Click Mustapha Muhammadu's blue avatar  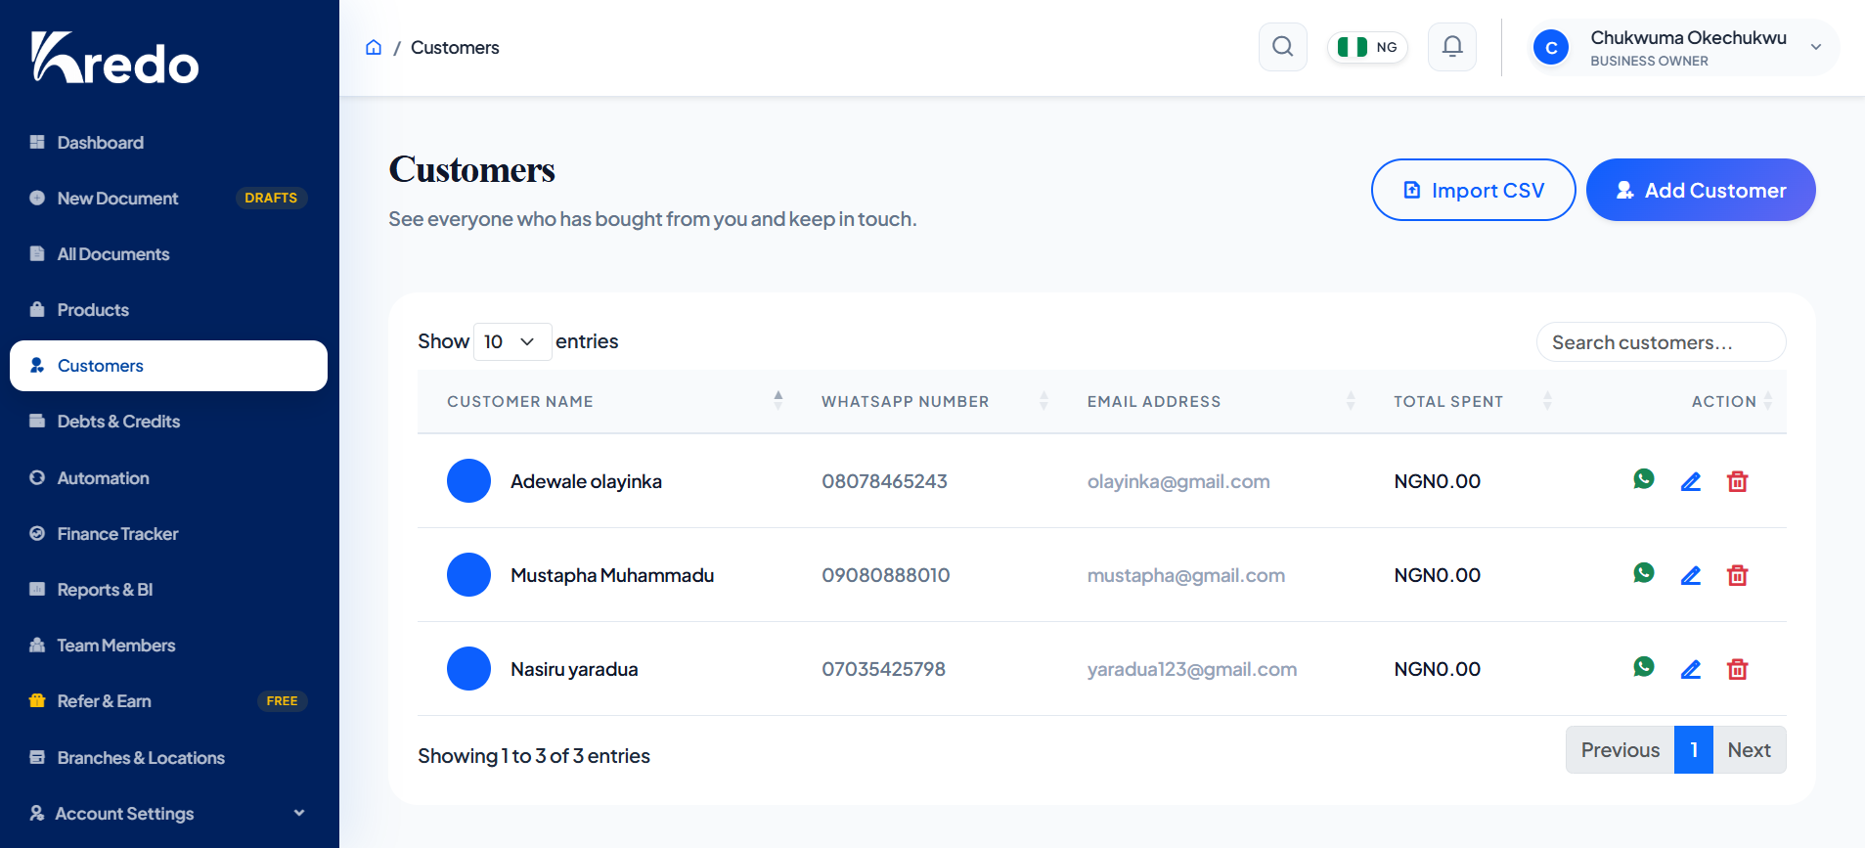click(x=468, y=575)
